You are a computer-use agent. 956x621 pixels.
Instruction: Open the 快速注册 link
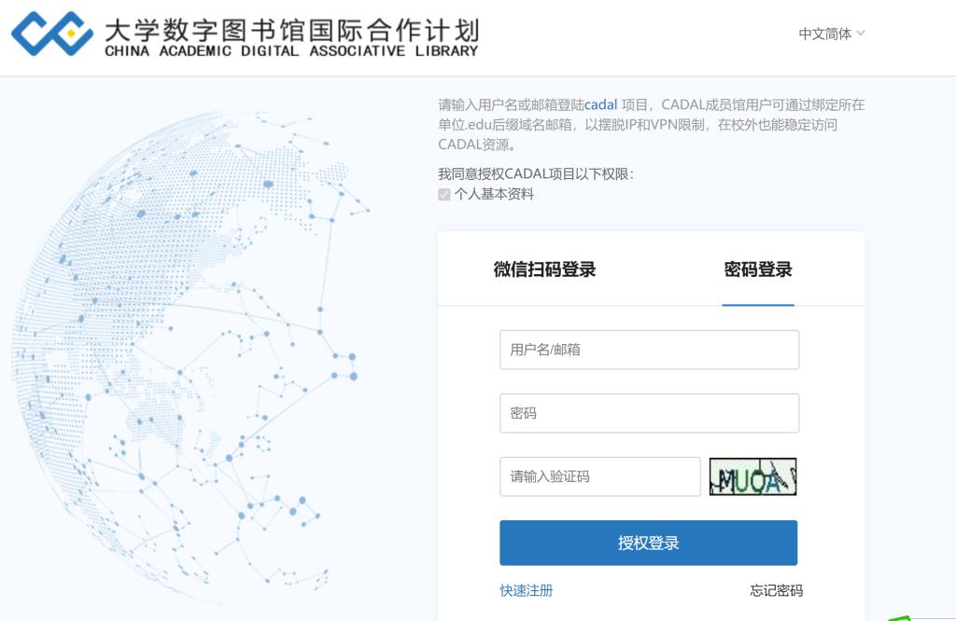(526, 590)
